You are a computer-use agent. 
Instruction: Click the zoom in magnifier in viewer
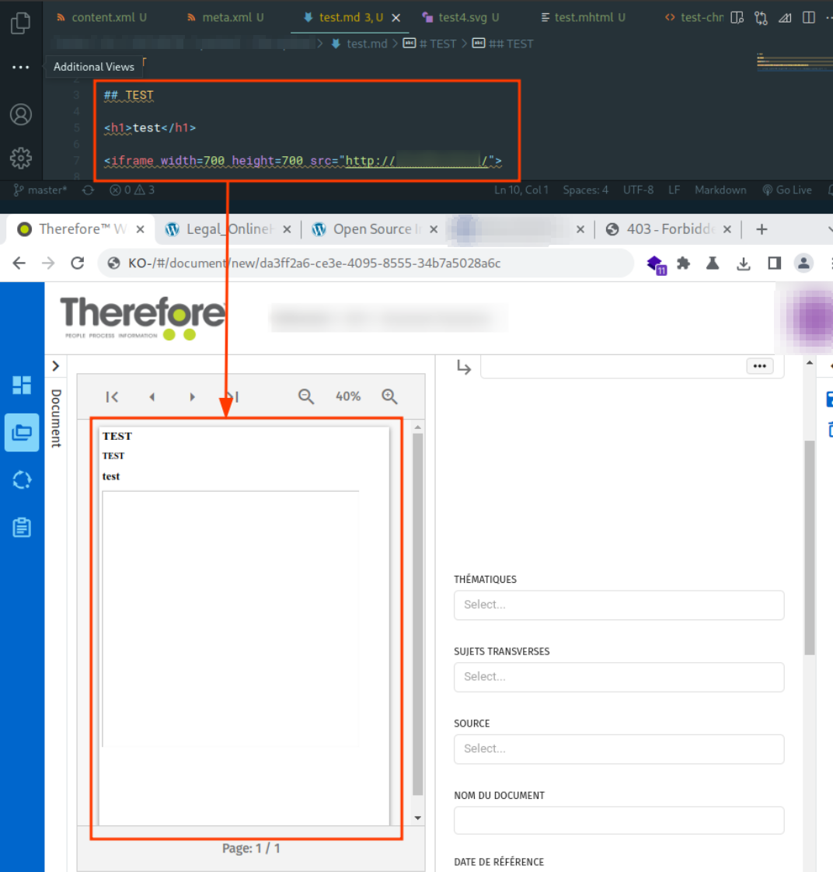coord(389,396)
